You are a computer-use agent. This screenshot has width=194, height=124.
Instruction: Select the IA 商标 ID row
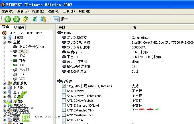[74, 52]
